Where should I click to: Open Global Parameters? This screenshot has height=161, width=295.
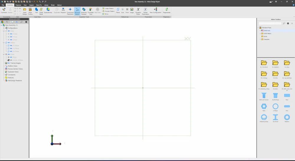click(x=145, y=11)
